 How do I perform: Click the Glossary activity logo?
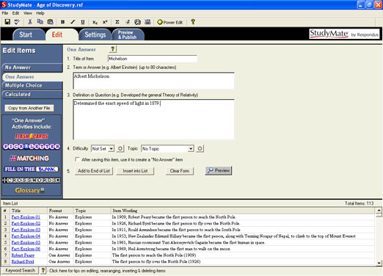[x=29, y=190]
